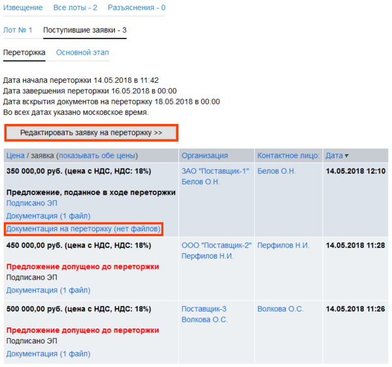
Task: Open the Разъяснения - 0 tab
Action: coord(137,8)
